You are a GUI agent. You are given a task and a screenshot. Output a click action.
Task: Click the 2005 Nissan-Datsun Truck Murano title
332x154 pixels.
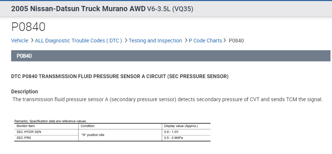coord(78,9)
